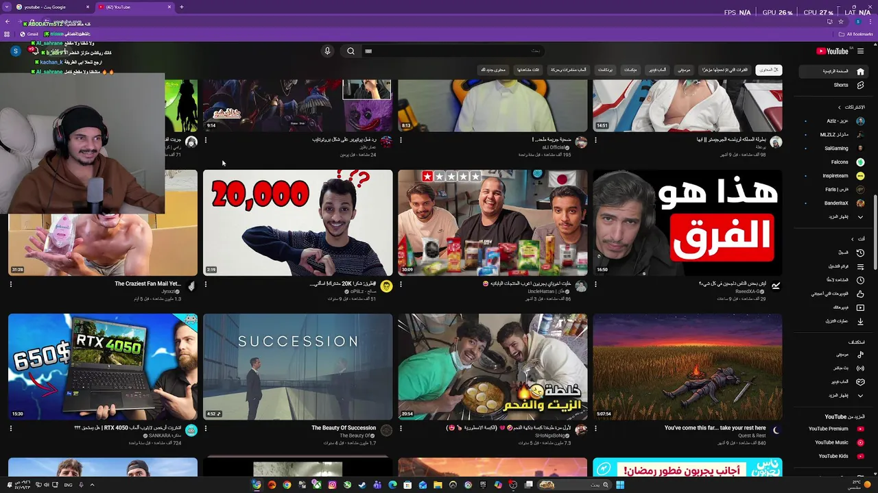Click Quest & Rest channel avatar
Image resolution: width=878 pixels, height=493 pixels.
[776, 430]
